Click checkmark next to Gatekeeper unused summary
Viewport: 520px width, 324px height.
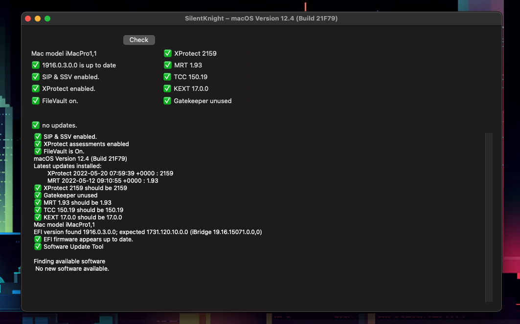[x=167, y=101]
